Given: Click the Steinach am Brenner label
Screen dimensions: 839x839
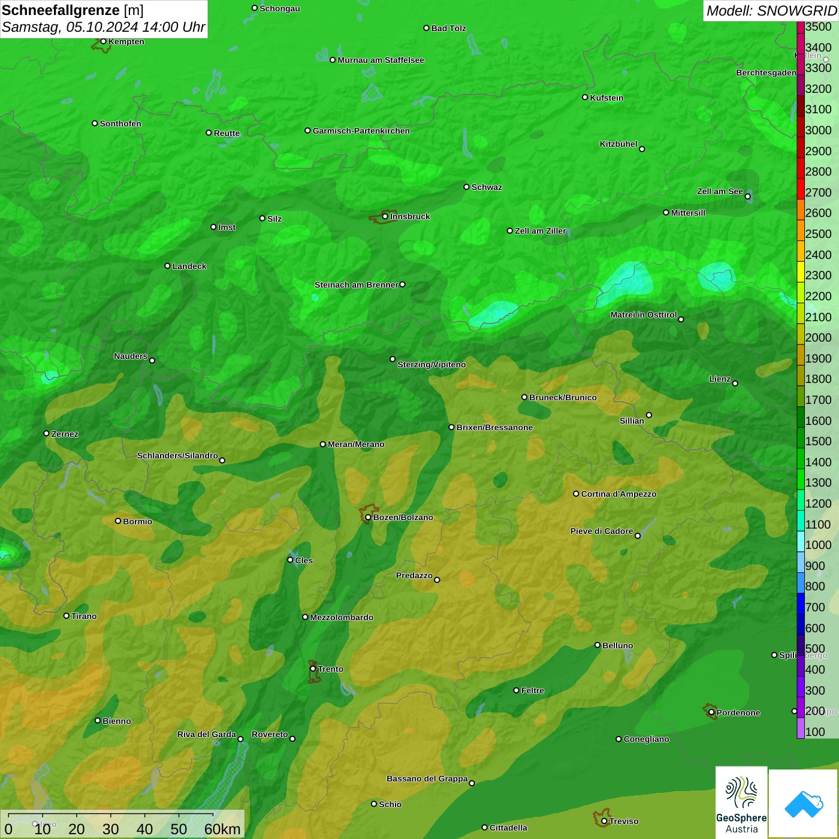Looking at the screenshot, I should [357, 285].
